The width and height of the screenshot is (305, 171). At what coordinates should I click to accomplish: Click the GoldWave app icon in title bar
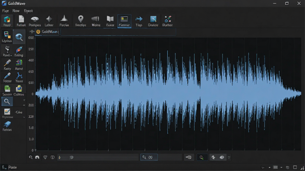[x=4, y=3]
